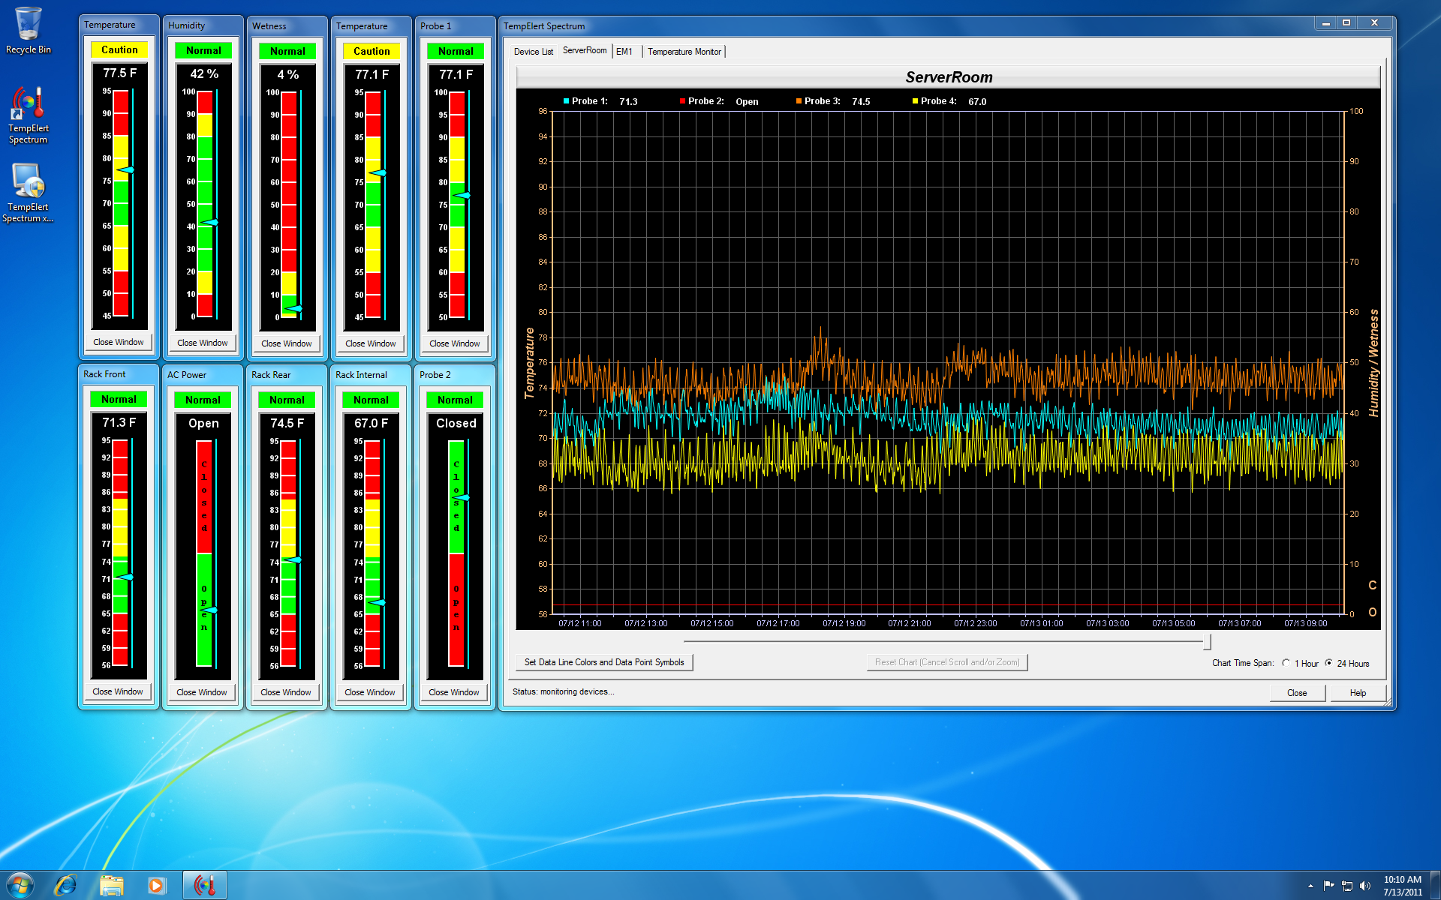Select the 1 Hour time span radio
The image size is (1441, 900).
pyautogui.click(x=1286, y=663)
